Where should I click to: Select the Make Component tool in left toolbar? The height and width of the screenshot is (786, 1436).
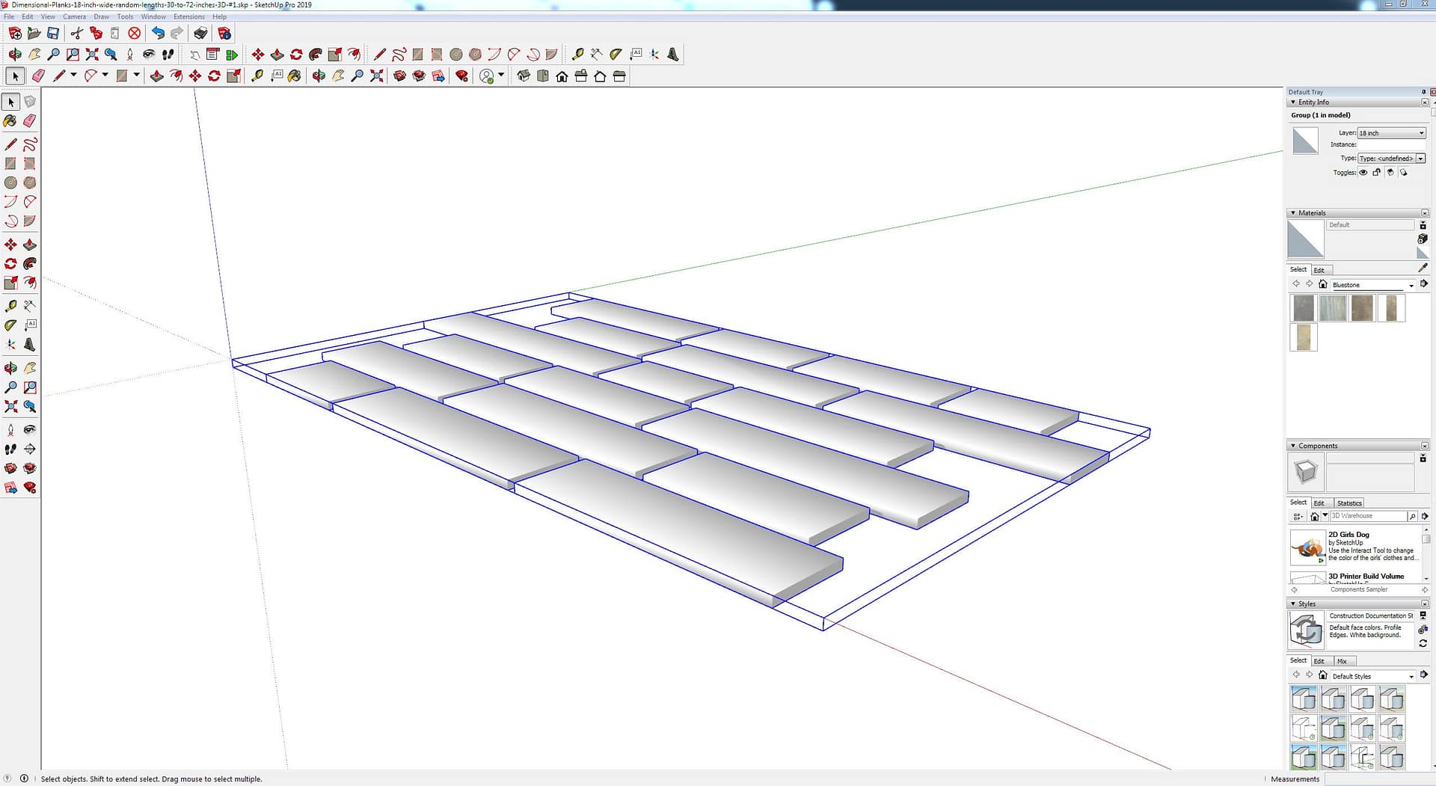30,101
